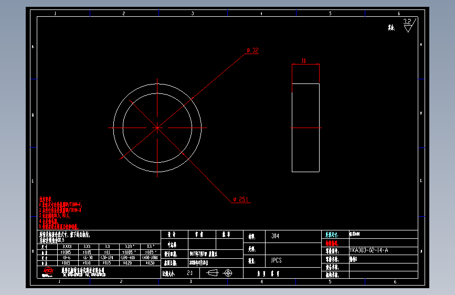Click the range cell <6-30
Viewport: 455px width, 295px height.
(x=87, y=258)
